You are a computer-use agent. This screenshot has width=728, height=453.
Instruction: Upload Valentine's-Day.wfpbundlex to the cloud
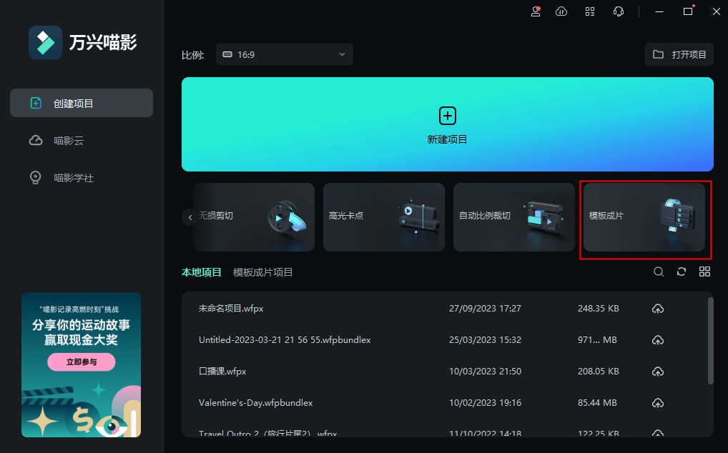coord(657,403)
